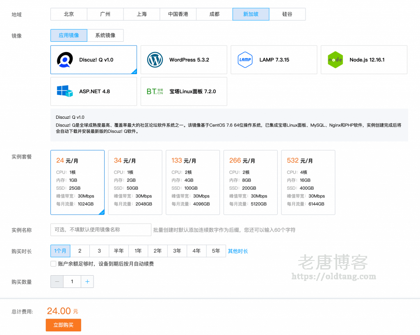Select the 宝塔Linux面板 7.2.0 application image
The width and height of the screenshot is (420, 335).
coord(184,91)
